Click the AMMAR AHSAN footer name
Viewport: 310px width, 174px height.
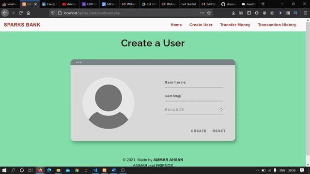click(x=168, y=160)
